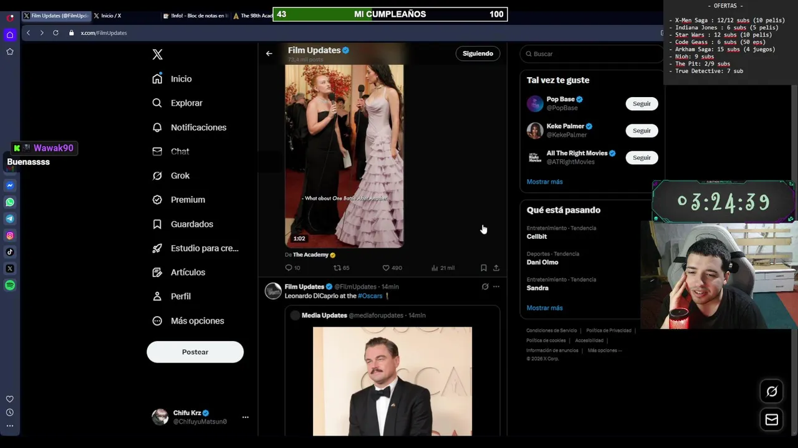This screenshot has height=448, width=798.
Task: Click repost icon showing 65
Action: [x=337, y=268]
